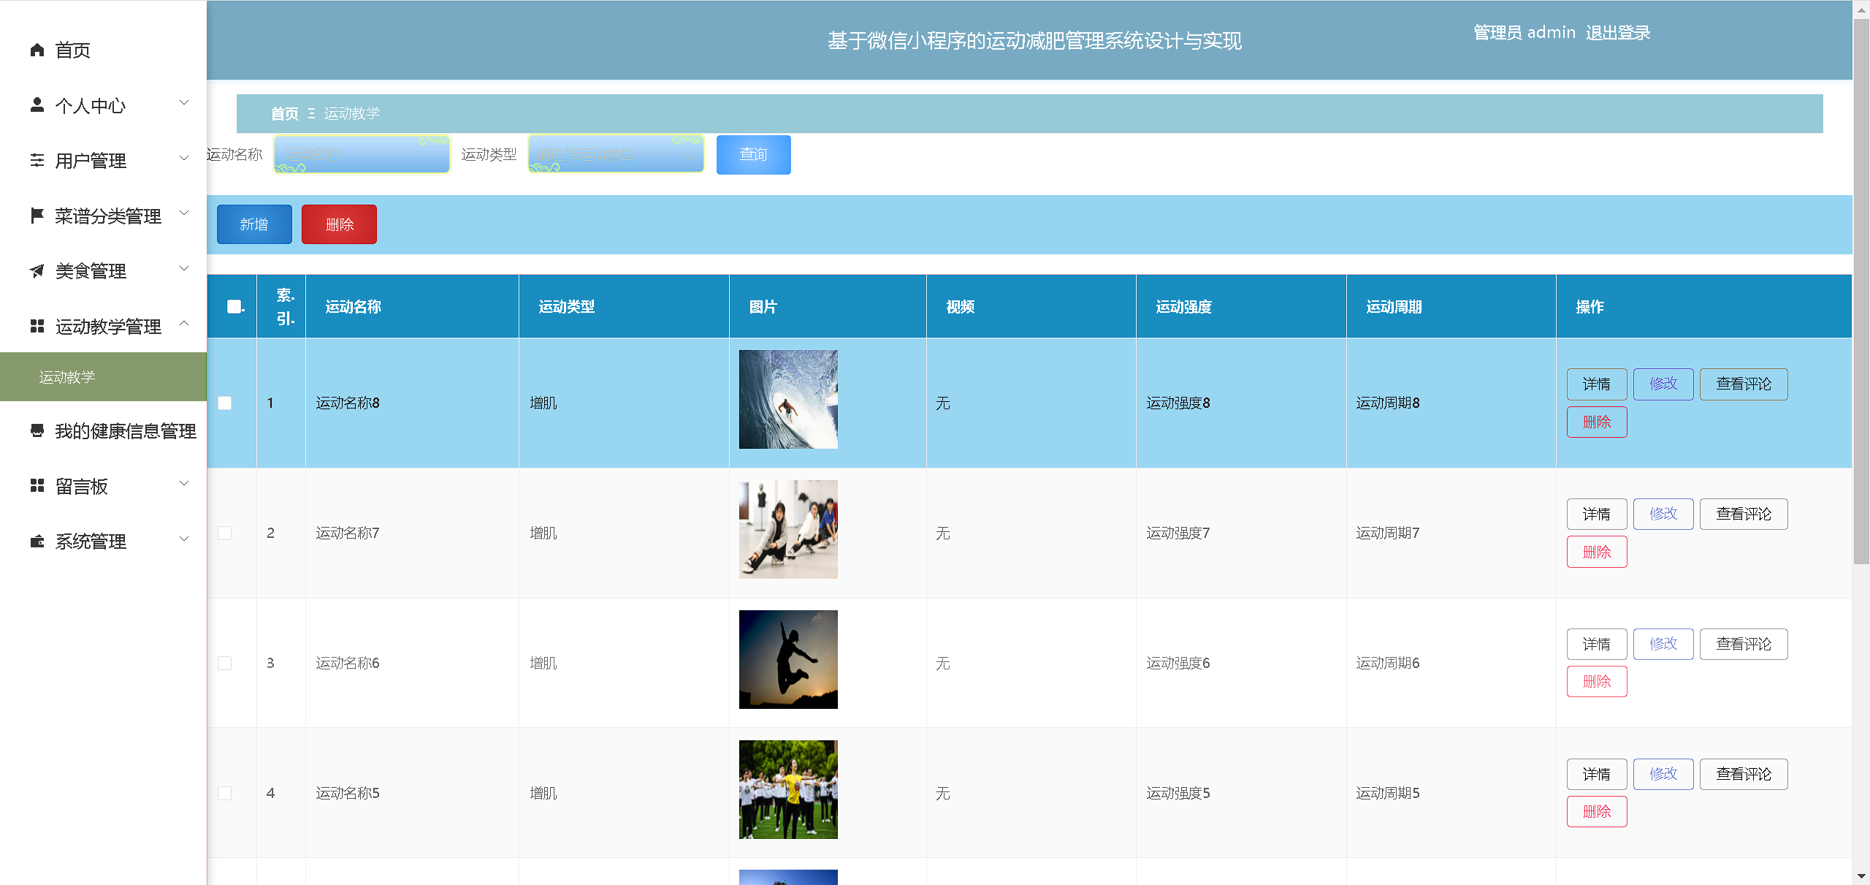Click the surfing image thumbnail
This screenshot has width=1870, height=885.
pyautogui.click(x=788, y=399)
